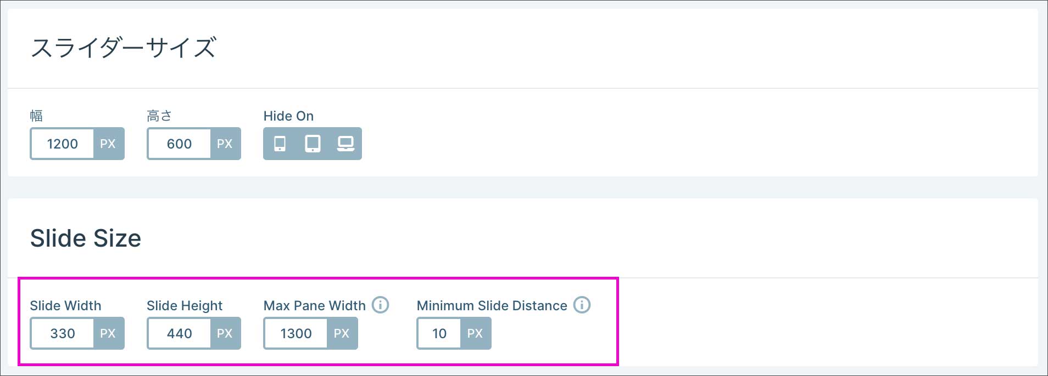Select Minimum Slide Distance value field
Screen dimensions: 1048x376
coord(439,333)
